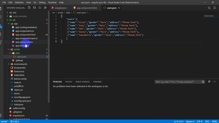Close the users.json tab
Viewport: 219px width, 123px height.
click(x=119, y=8)
